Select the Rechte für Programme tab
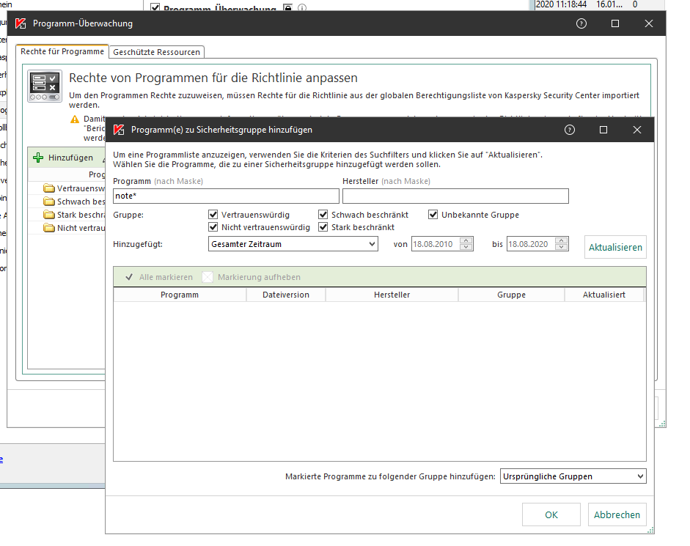The height and width of the screenshot is (546, 690). tap(62, 51)
